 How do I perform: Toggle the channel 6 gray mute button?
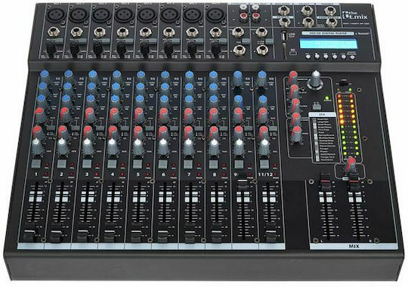click(163, 164)
